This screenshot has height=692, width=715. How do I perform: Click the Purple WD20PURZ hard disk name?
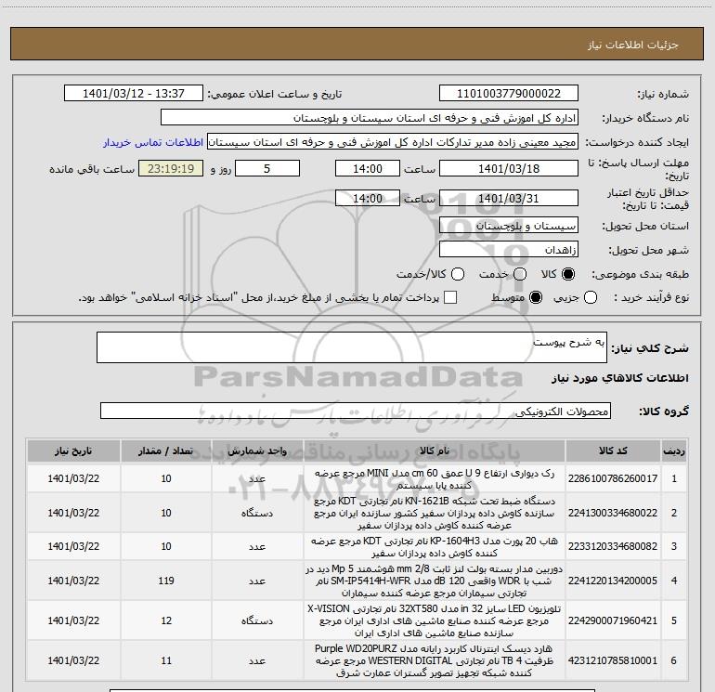point(435,660)
